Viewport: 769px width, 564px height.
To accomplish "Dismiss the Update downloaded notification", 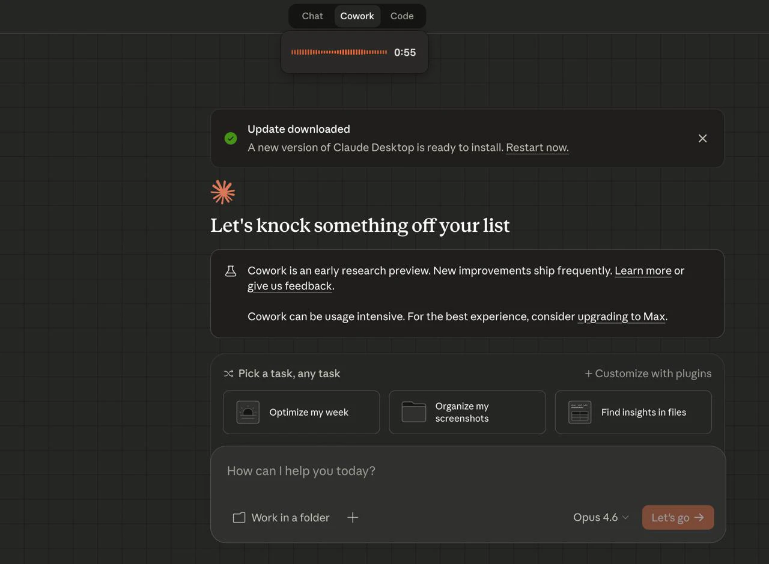I will (x=702, y=138).
